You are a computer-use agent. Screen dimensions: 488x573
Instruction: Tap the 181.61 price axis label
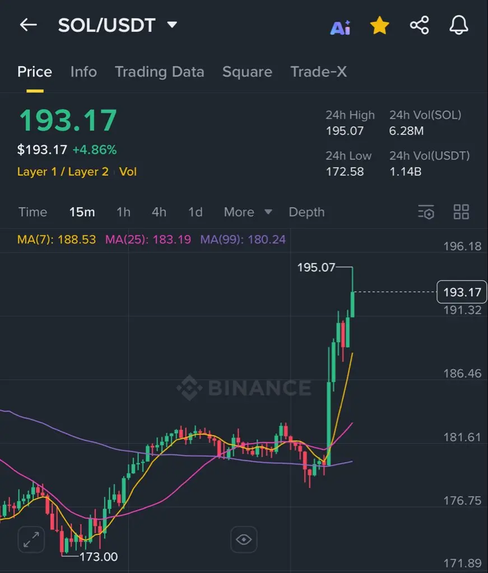(x=462, y=437)
